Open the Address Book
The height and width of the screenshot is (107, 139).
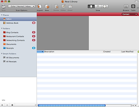coord(18,23)
